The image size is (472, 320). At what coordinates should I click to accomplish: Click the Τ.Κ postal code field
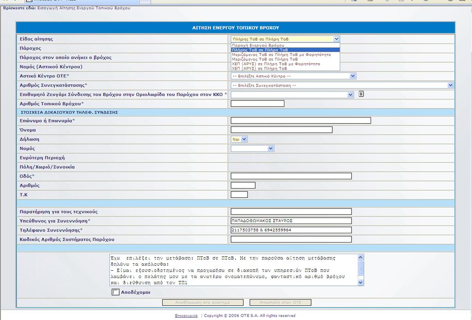(239, 195)
